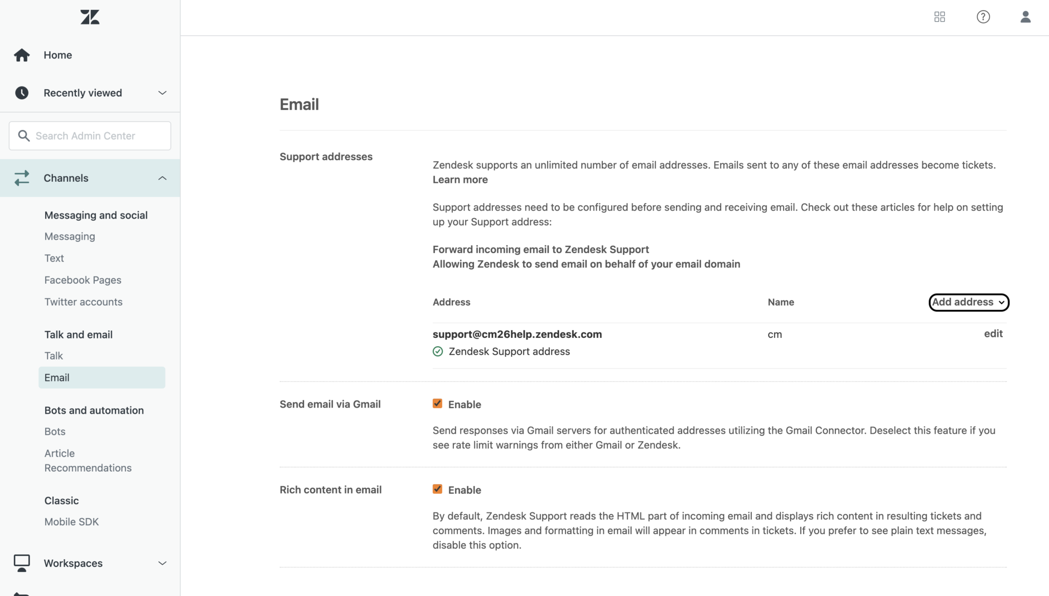Click the Workspaces monitor icon

(22, 562)
